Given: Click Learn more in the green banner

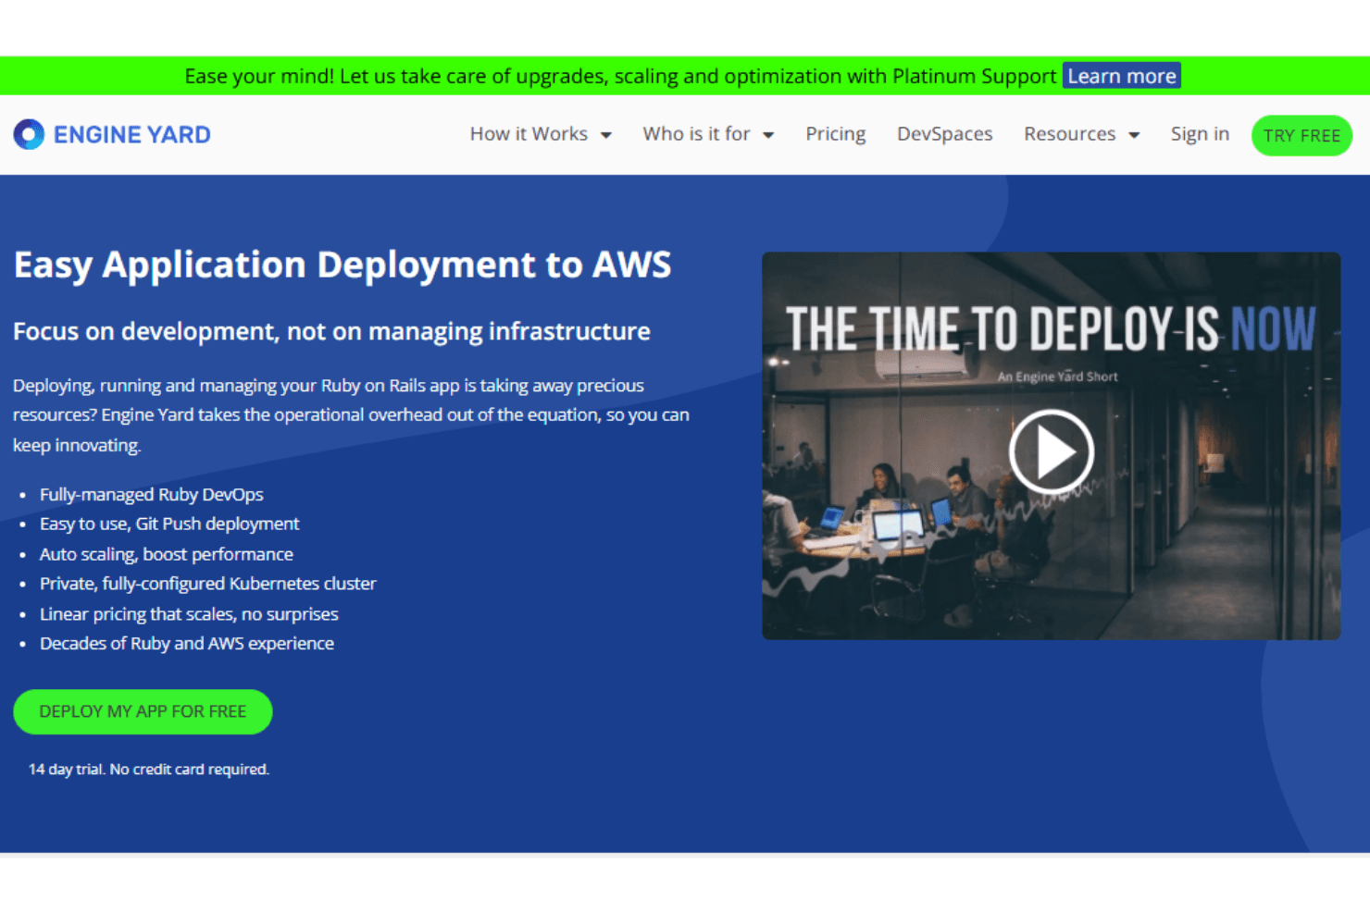Looking at the screenshot, I should coord(1122,76).
